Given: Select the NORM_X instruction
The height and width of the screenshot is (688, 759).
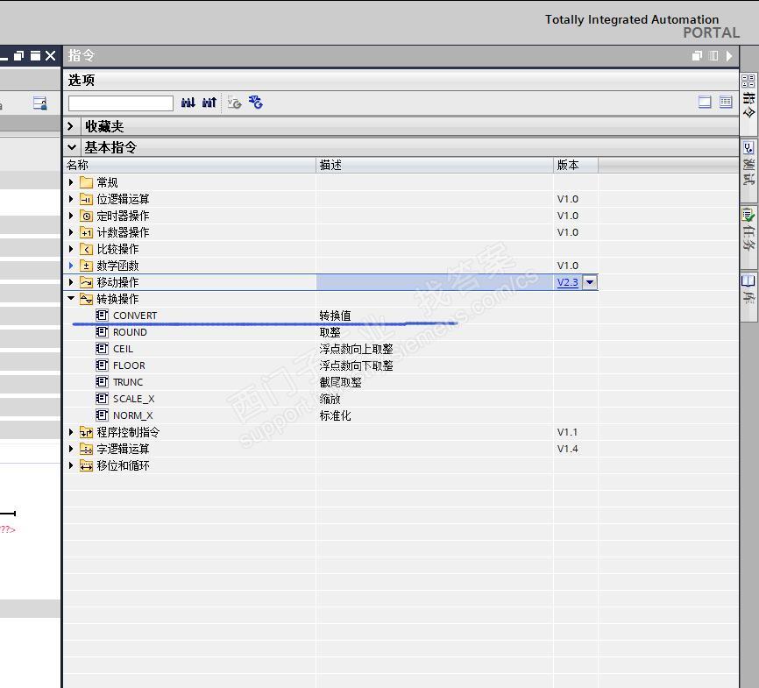Looking at the screenshot, I should point(132,415).
